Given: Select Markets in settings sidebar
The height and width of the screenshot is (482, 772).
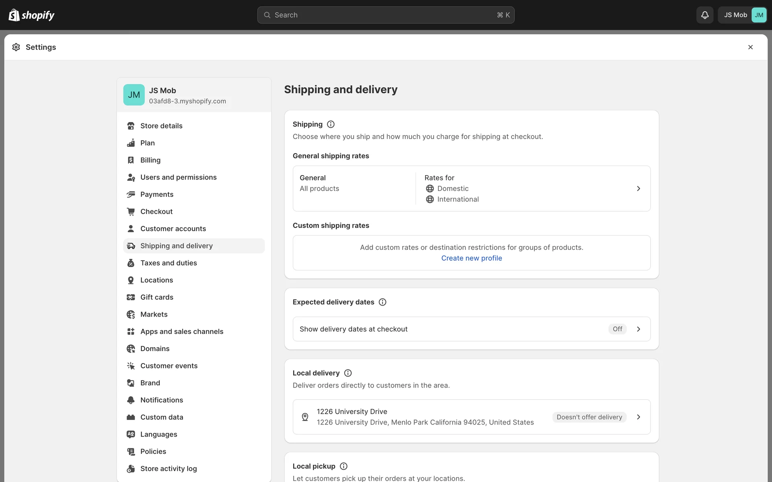Looking at the screenshot, I should point(154,315).
